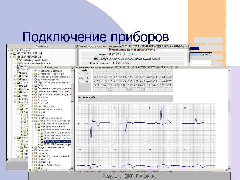Click folder icon of 27.09.2001 Рентгенография entry

coord(42,144)
